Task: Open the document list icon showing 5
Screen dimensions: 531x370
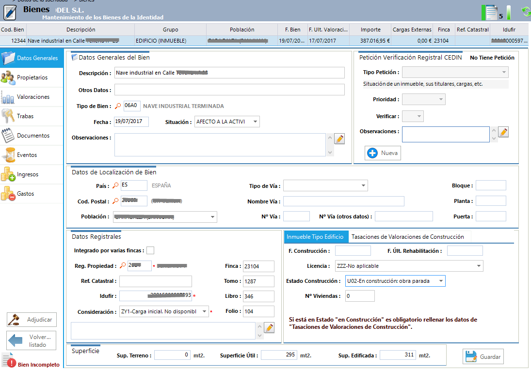Action: (491, 13)
